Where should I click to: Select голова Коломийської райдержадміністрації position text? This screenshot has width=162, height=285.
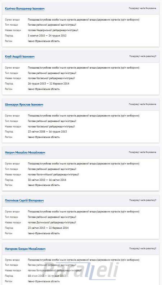point(53,174)
